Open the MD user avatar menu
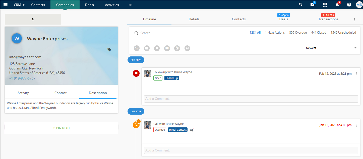 [x=359, y=5]
